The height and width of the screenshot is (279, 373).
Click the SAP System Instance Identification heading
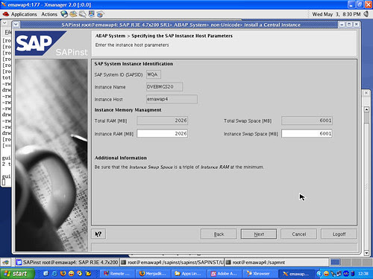coord(134,64)
